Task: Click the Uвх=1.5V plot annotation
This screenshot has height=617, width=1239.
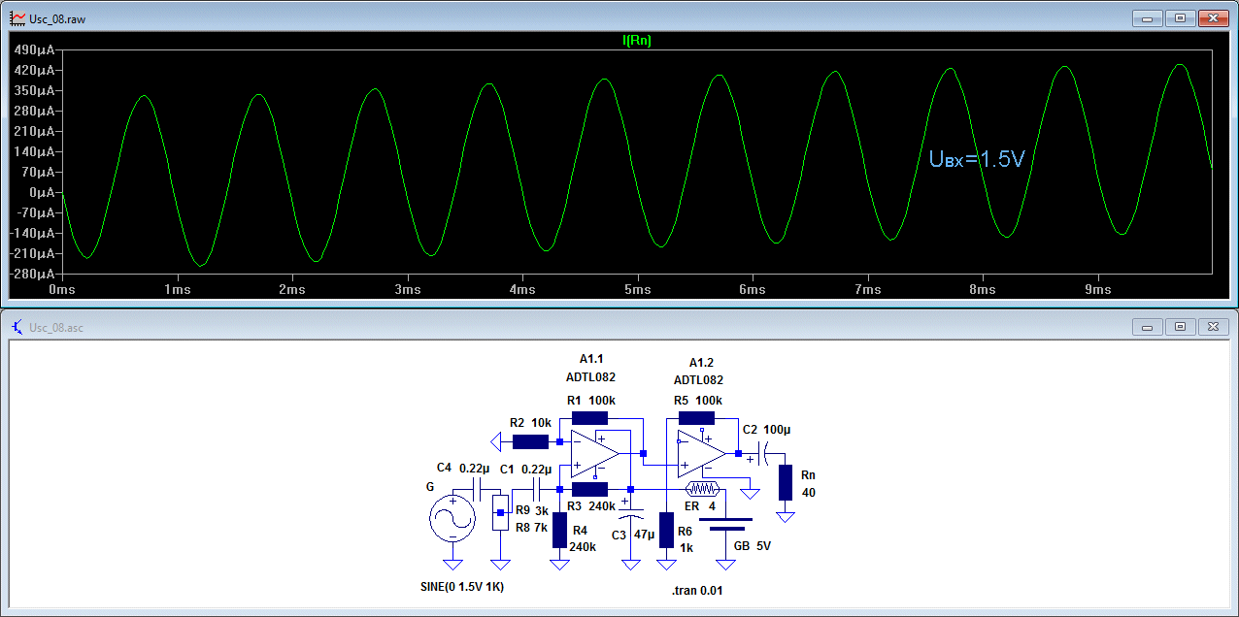Action: point(977,159)
